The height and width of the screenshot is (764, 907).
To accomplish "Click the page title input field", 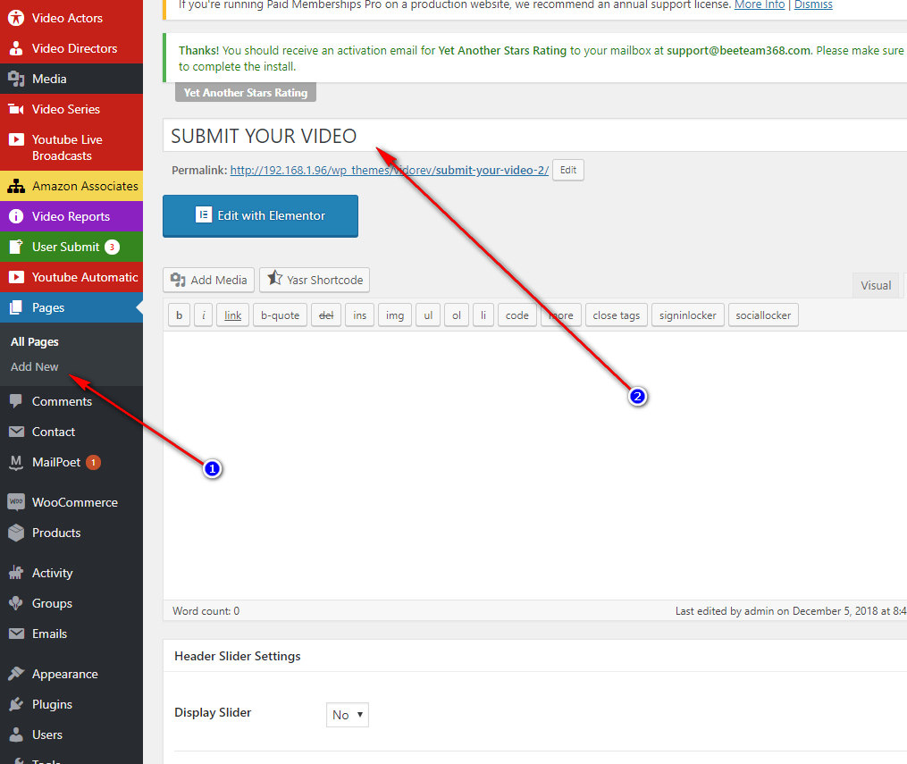I will 536,136.
